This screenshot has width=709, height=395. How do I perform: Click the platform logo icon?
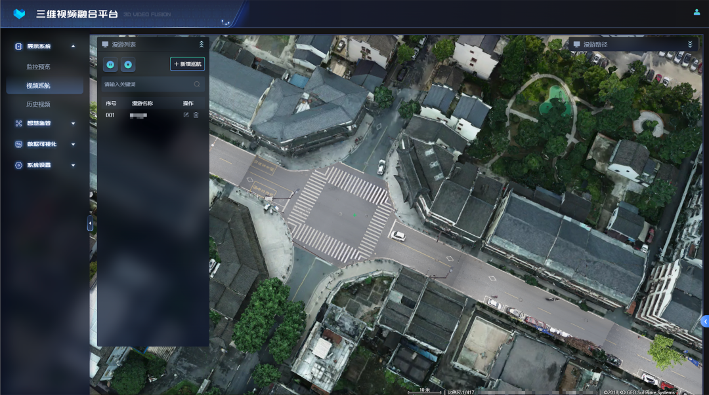(19, 14)
